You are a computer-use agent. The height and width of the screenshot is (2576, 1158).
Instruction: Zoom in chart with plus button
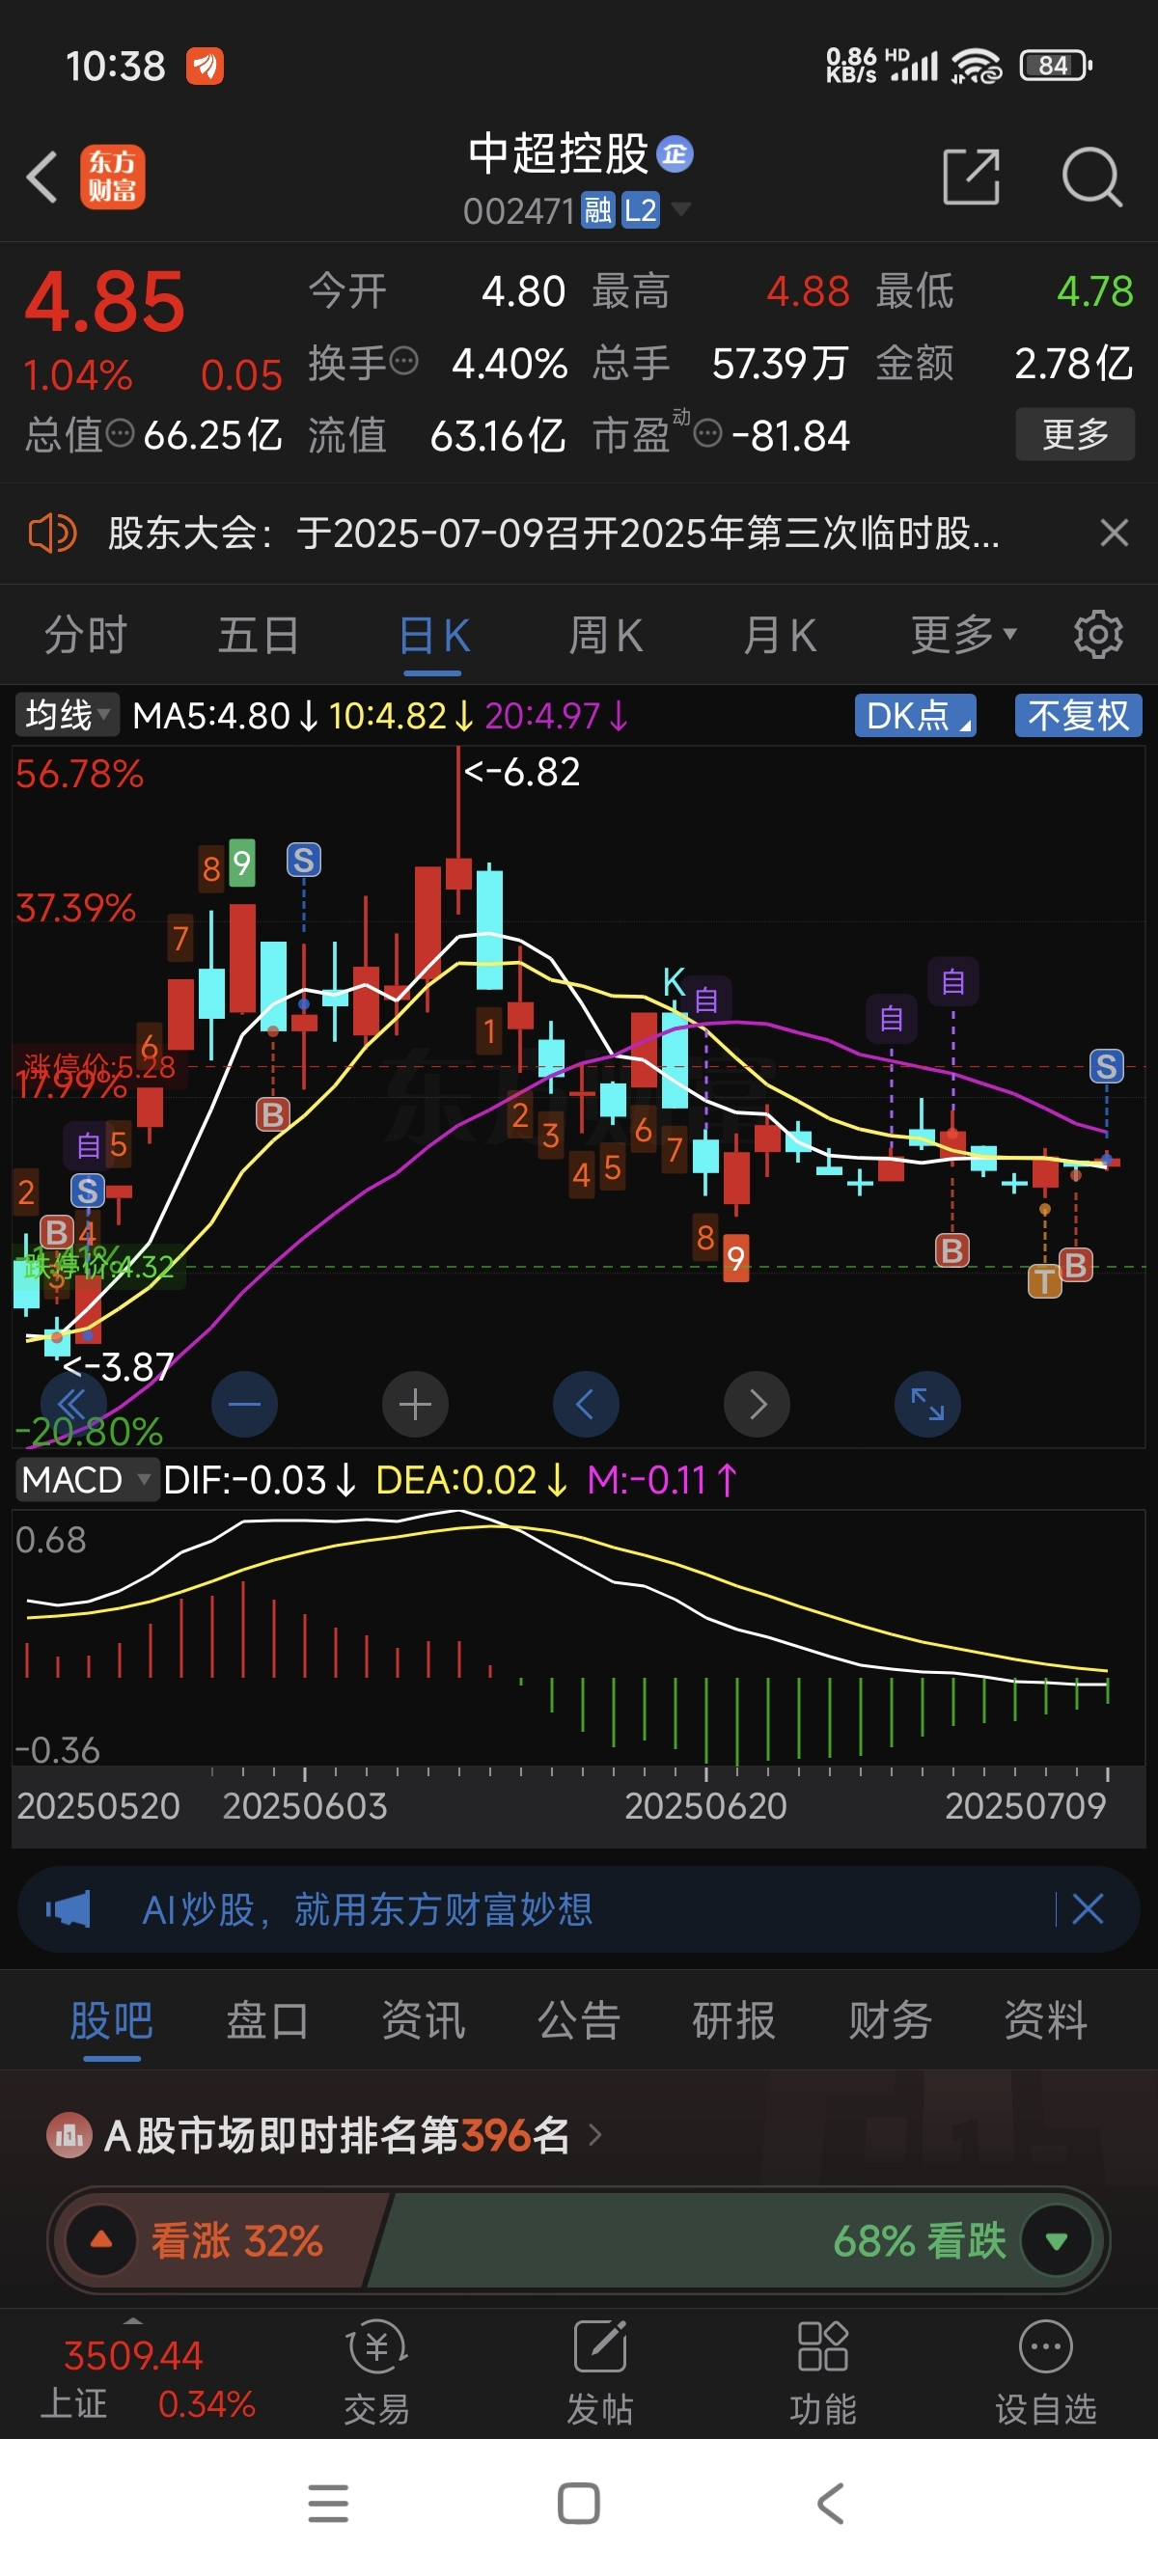415,1404
